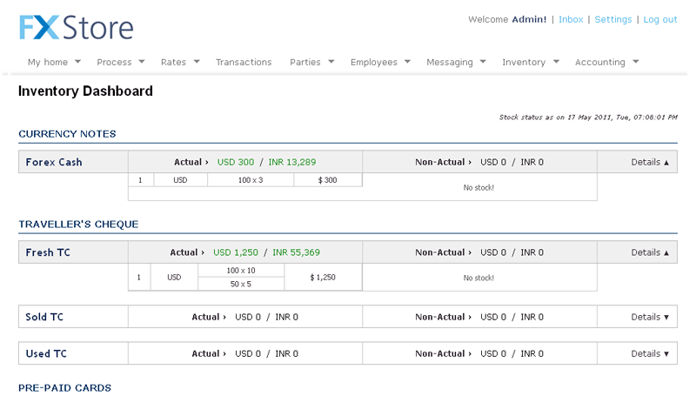Open the Employees menu
The height and width of the screenshot is (396, 696).
pos(380,63)
